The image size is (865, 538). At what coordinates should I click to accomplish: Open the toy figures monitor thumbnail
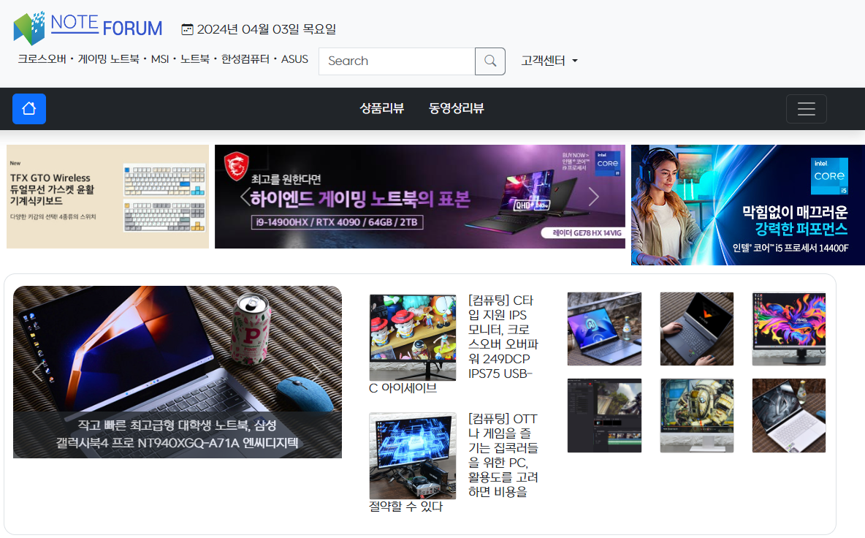[413, 337]
